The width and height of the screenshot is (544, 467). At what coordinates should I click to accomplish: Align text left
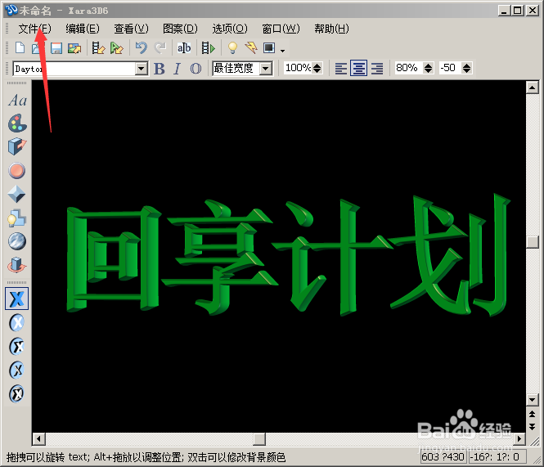tap(340, 68)
